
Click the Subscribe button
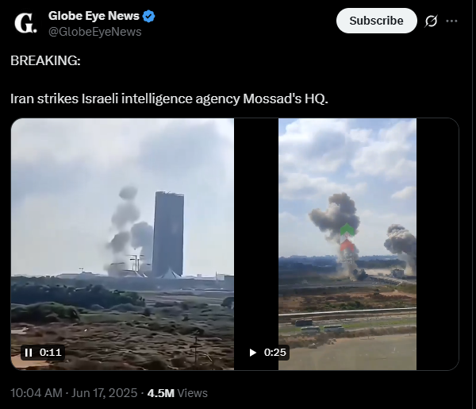(x=376, y=21)
